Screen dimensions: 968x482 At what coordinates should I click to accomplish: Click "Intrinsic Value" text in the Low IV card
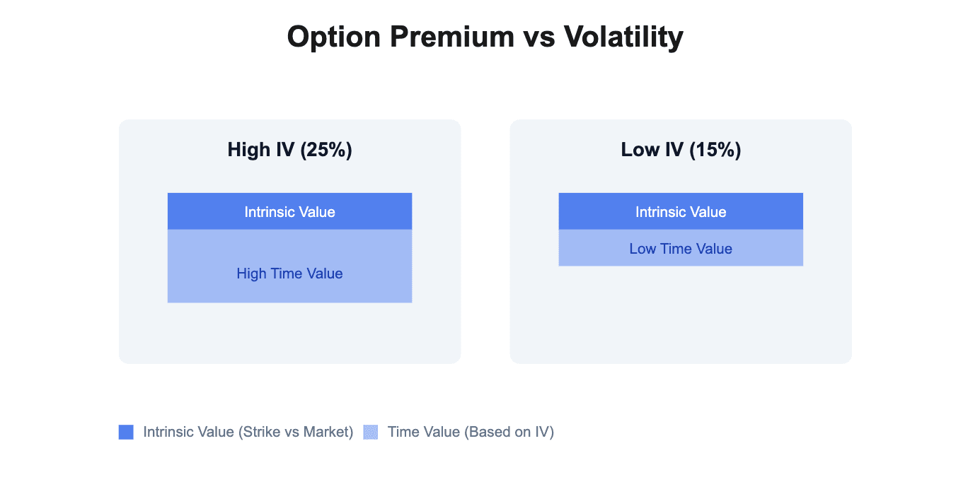click(x=681, y=212)
